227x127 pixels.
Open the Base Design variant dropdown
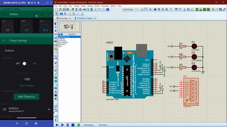coord(130,10)
